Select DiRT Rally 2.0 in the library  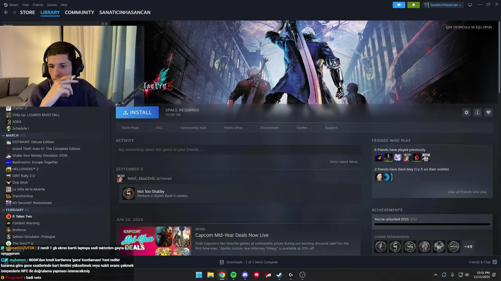(23, 176)
